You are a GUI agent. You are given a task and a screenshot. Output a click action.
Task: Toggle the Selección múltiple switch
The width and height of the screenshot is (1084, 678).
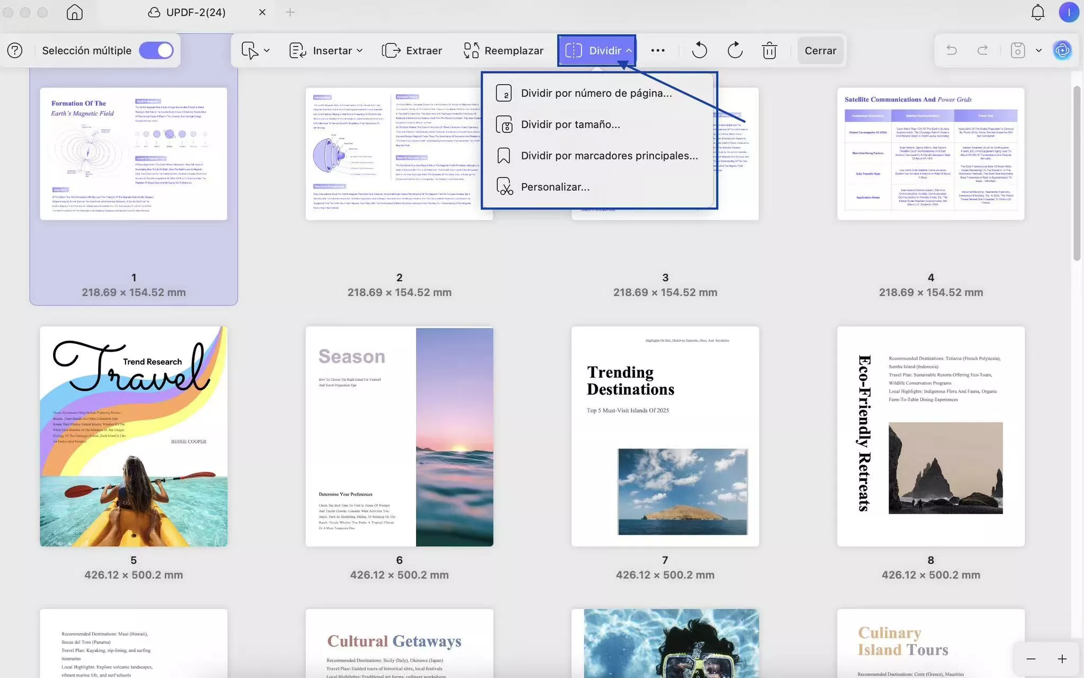coord(156,50)
